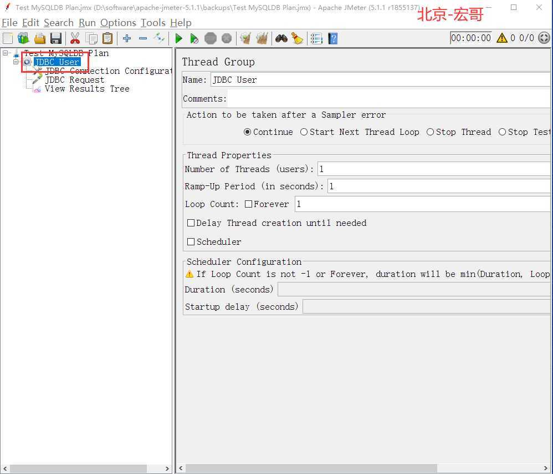Screen dimensions: 553x474
Task: Enable the Scheduler checkbox
Action: point(191,241)
